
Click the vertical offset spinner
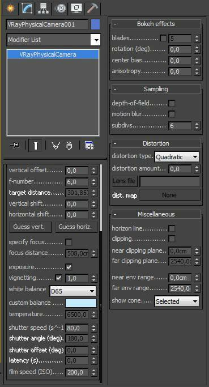point(93,171)
